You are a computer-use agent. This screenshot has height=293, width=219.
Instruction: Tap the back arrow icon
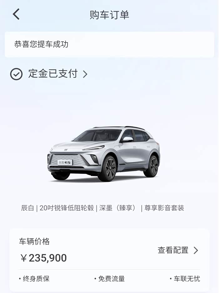(x=16, y=14)
